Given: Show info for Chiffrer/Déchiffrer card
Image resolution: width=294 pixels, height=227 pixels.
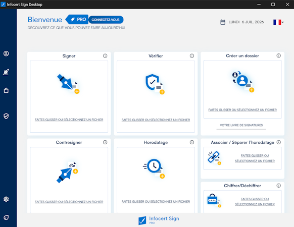Looking at the screenshot, I should click(x=279, y=186).
